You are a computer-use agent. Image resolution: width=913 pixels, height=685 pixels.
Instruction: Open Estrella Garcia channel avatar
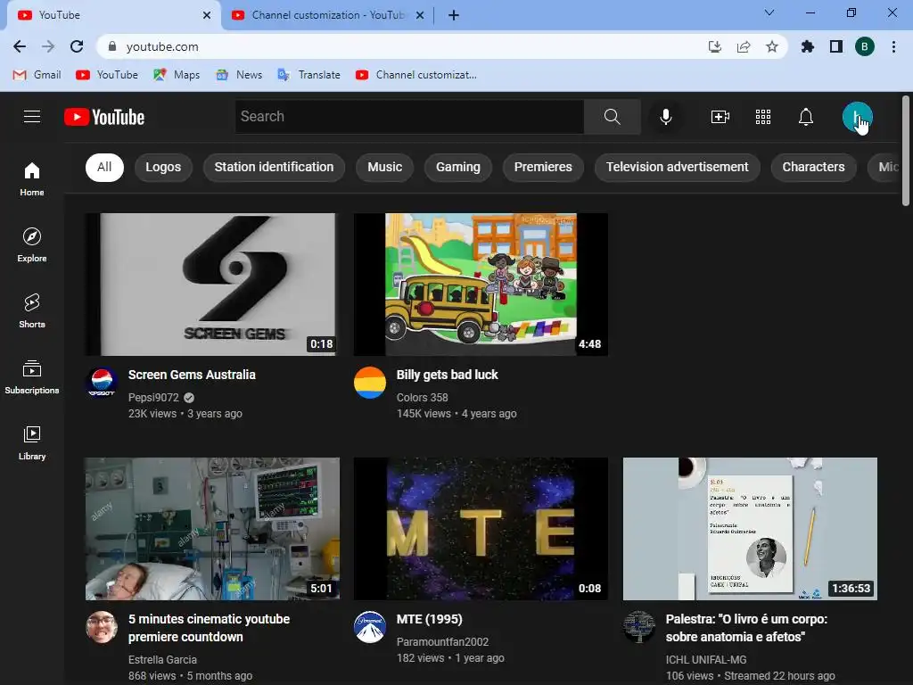coord(102,627)
